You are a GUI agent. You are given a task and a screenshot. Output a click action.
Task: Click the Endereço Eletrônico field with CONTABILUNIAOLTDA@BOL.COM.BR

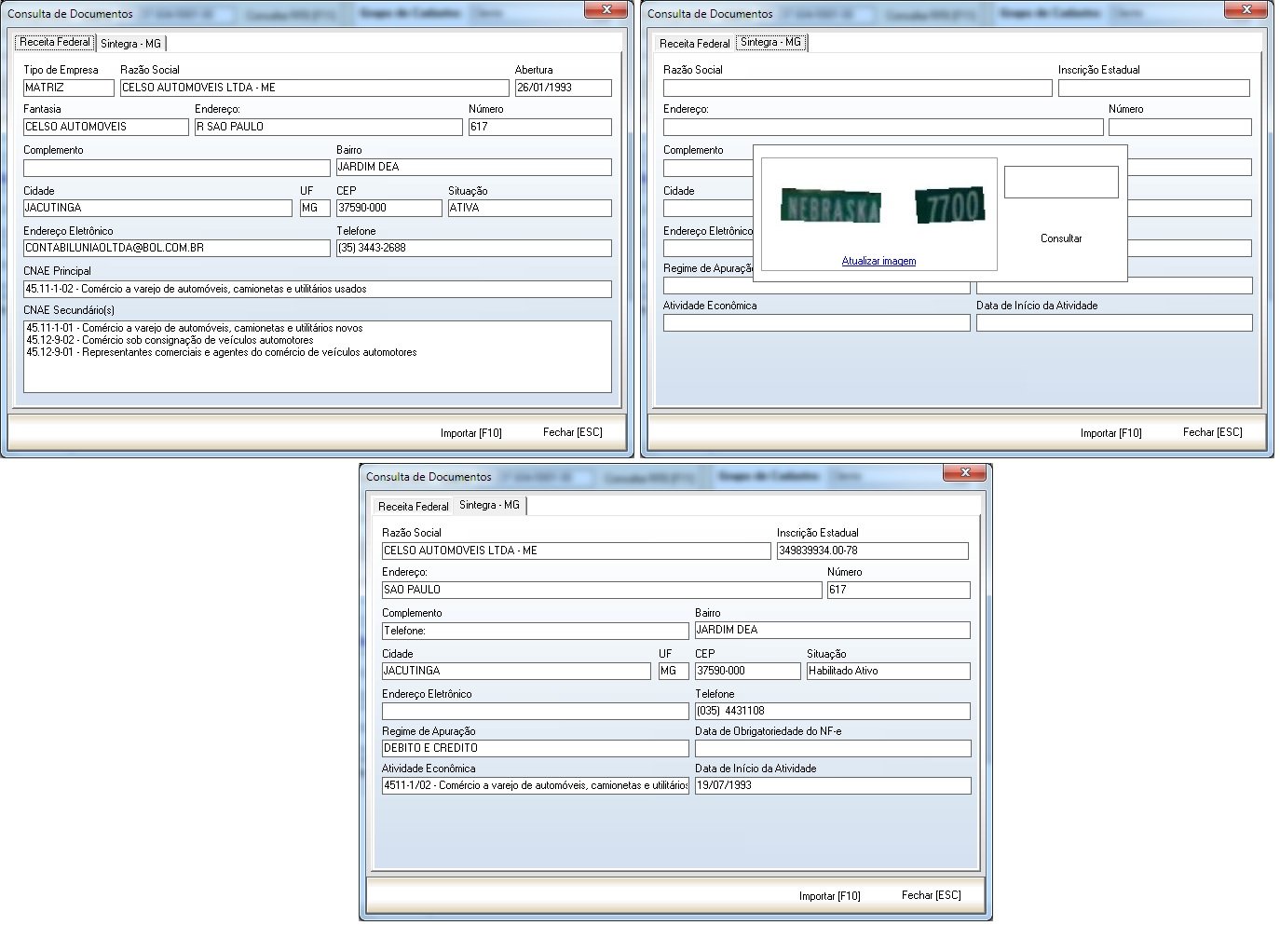177,249
